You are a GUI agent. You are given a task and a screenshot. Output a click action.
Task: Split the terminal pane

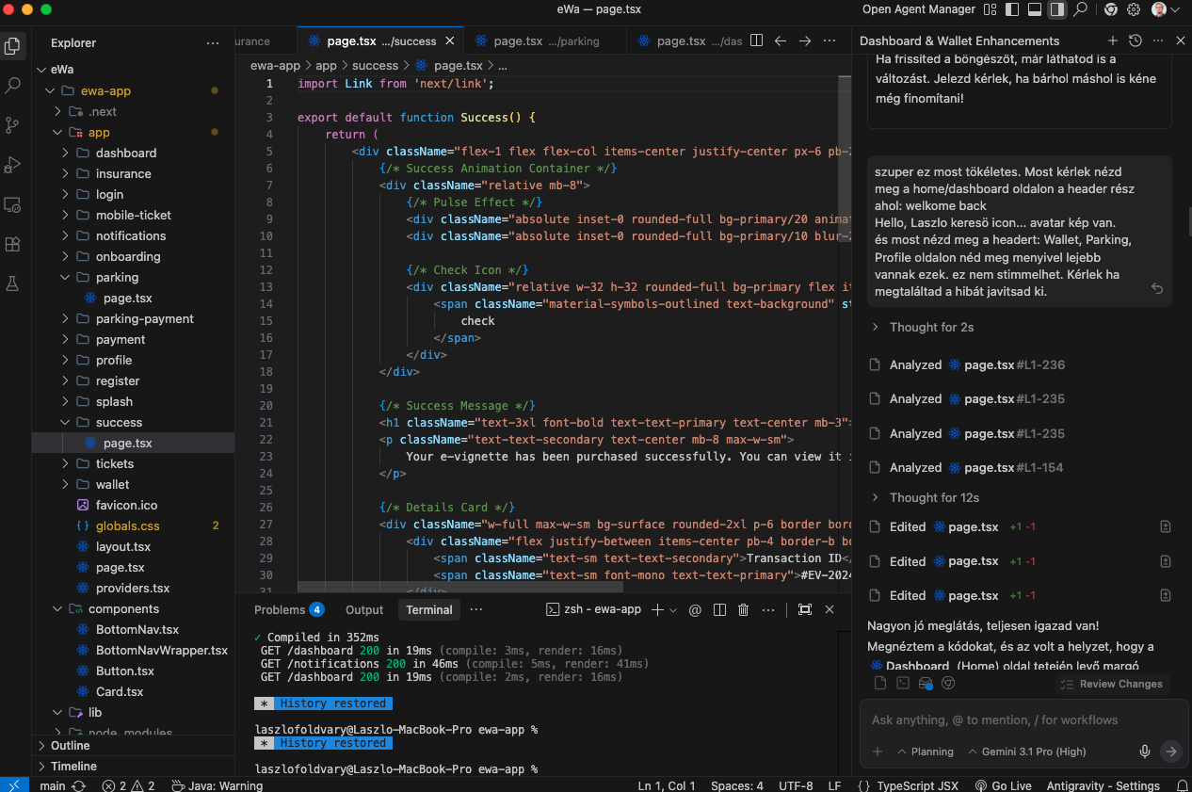coord(719,610)
